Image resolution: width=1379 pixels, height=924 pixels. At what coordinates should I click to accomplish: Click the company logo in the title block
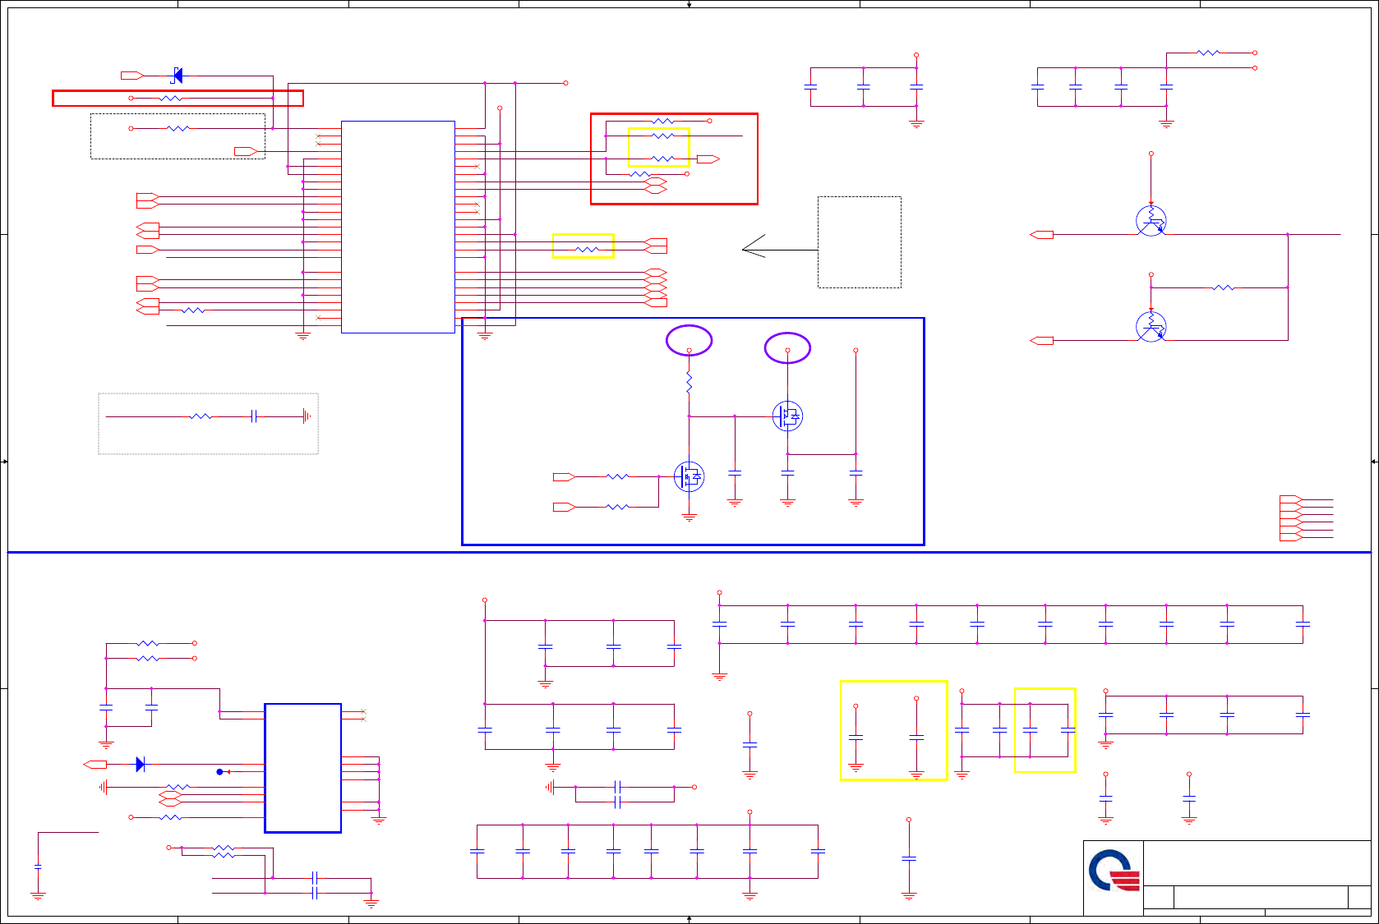[x=1114, y=871]
